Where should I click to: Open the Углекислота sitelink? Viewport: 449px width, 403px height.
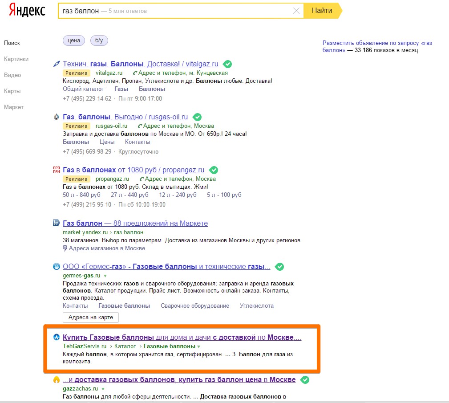tap(257, 306)
